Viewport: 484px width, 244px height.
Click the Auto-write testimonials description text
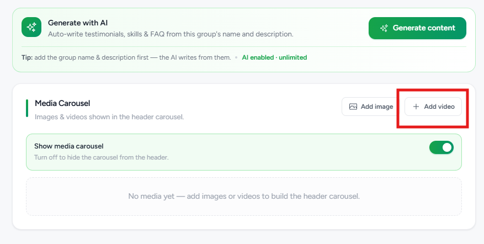click(x=171, y=34)
